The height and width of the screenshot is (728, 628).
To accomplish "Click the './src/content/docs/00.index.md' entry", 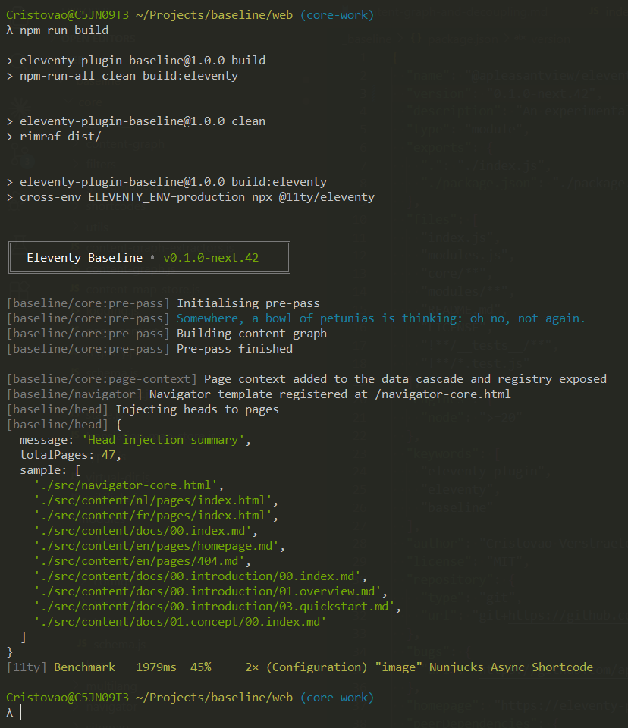I will point(143,531).
